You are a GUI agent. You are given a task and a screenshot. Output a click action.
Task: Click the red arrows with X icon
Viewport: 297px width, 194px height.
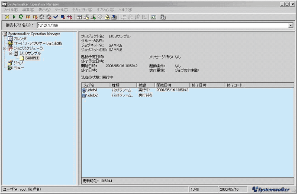(x=70, y=17)
